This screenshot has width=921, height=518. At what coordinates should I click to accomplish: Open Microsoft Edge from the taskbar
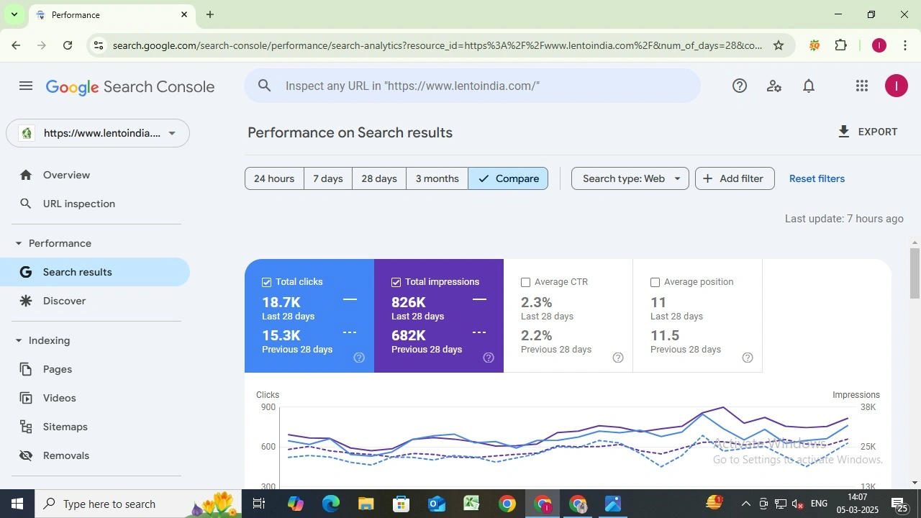click(331, 504)
